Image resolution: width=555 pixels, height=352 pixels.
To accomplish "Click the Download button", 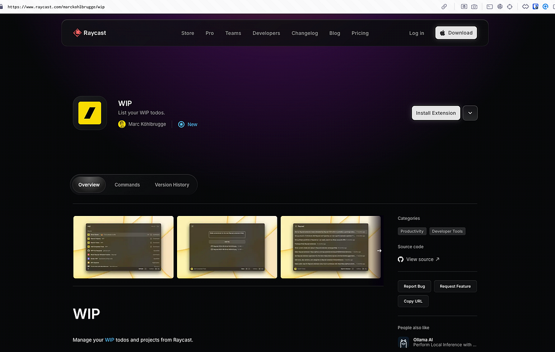I will point(456,33).
